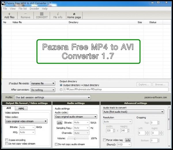This screenshot has height=150, width=173.
Task: Open the Video codec dropdown
Action: point(26,121)
